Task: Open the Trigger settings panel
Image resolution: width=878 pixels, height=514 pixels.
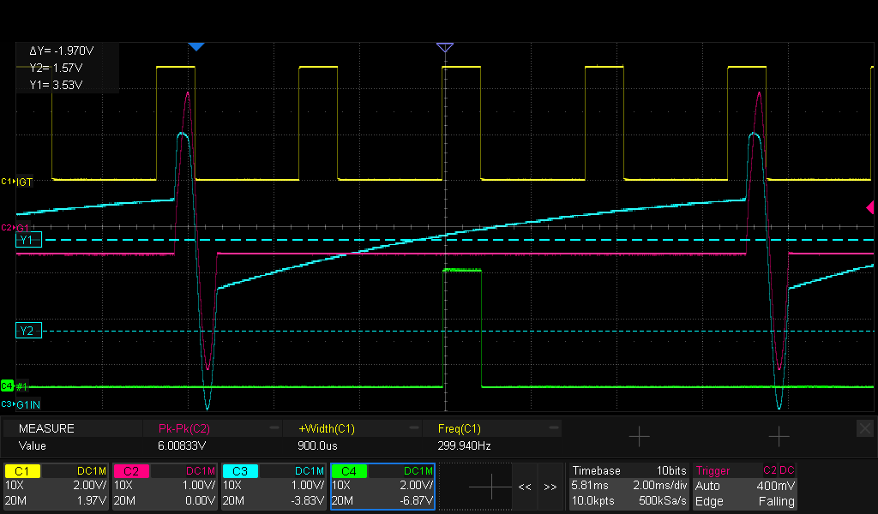Action: coord(745,486)
